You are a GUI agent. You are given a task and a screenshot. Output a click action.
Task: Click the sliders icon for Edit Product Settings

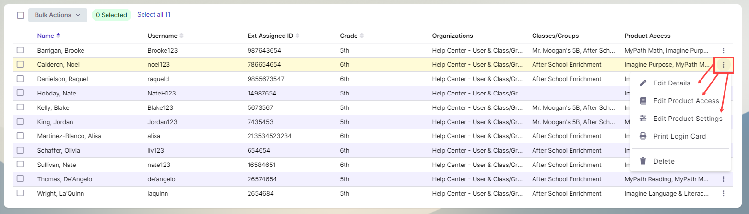point(643,119)
